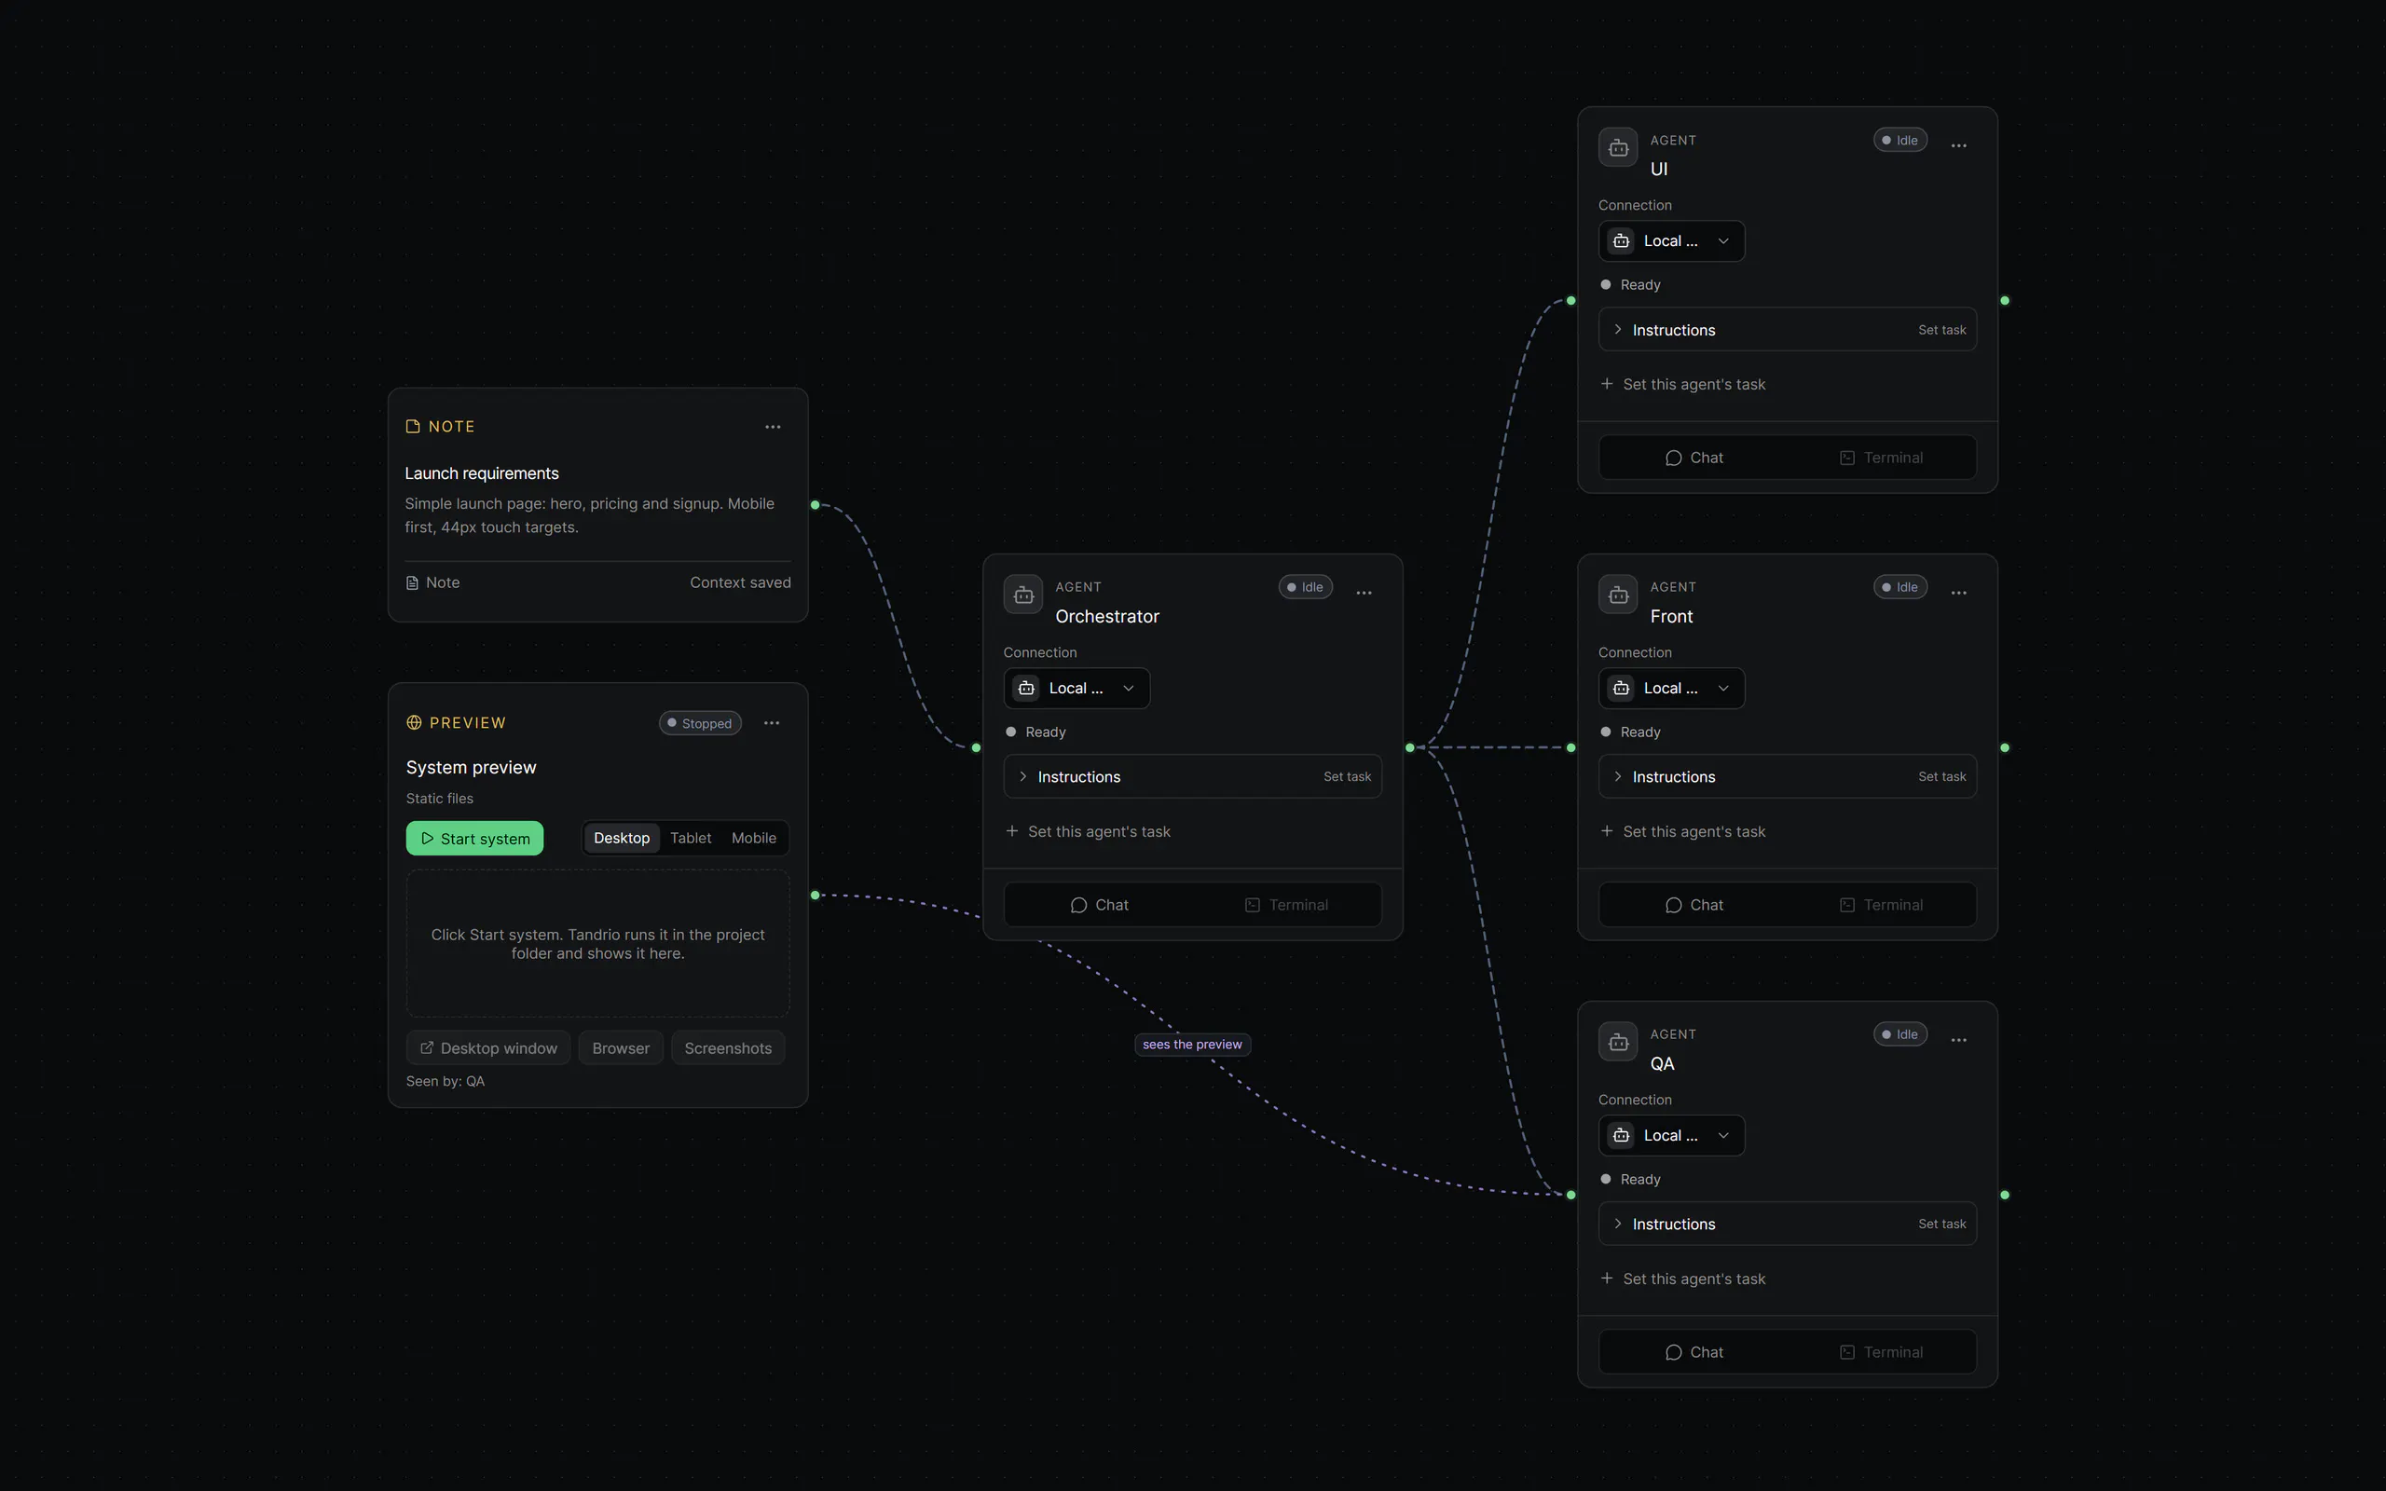Click the Idle badge on Orchestrator agent
2386x1491 pixels.
coord(1306,587)
